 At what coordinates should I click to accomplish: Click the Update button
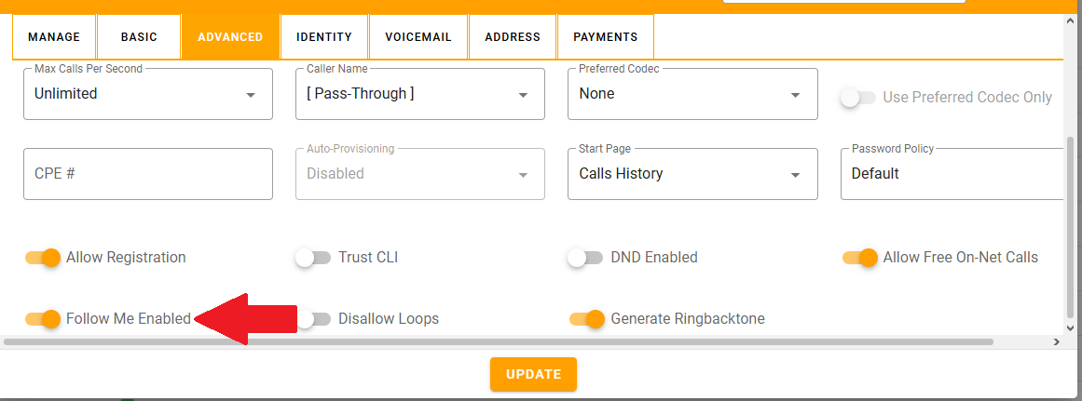coord(533,374)
